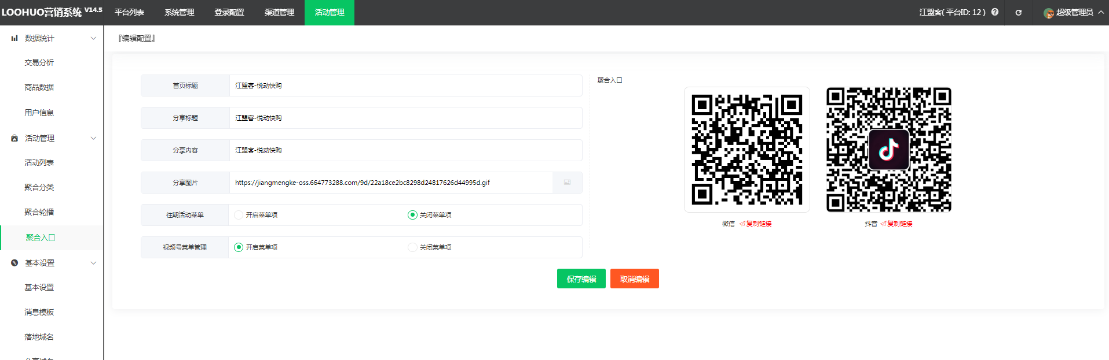Screen dimensions: 1109x360
Task: Click the LOOHUO营销系统 logo text
Action: click(x=42, y=12)
